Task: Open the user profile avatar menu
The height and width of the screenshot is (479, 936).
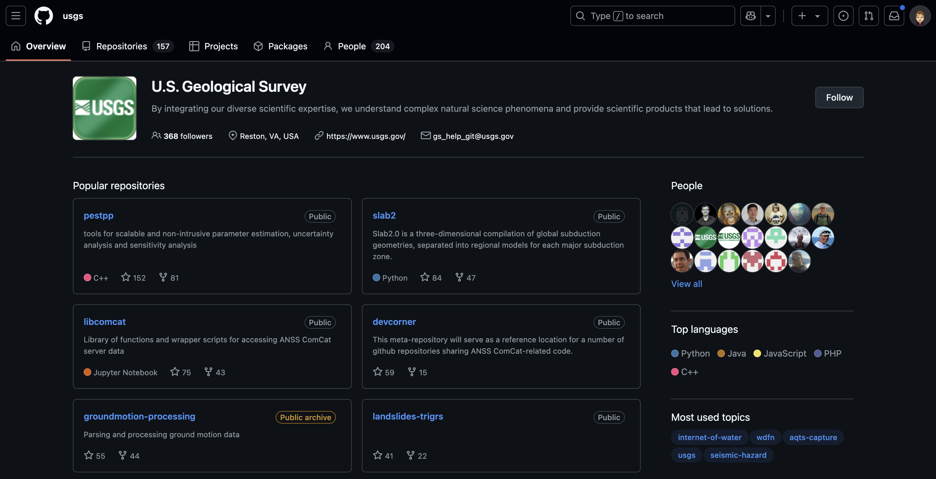Action: pyautogui.click(x=920, y=16)
